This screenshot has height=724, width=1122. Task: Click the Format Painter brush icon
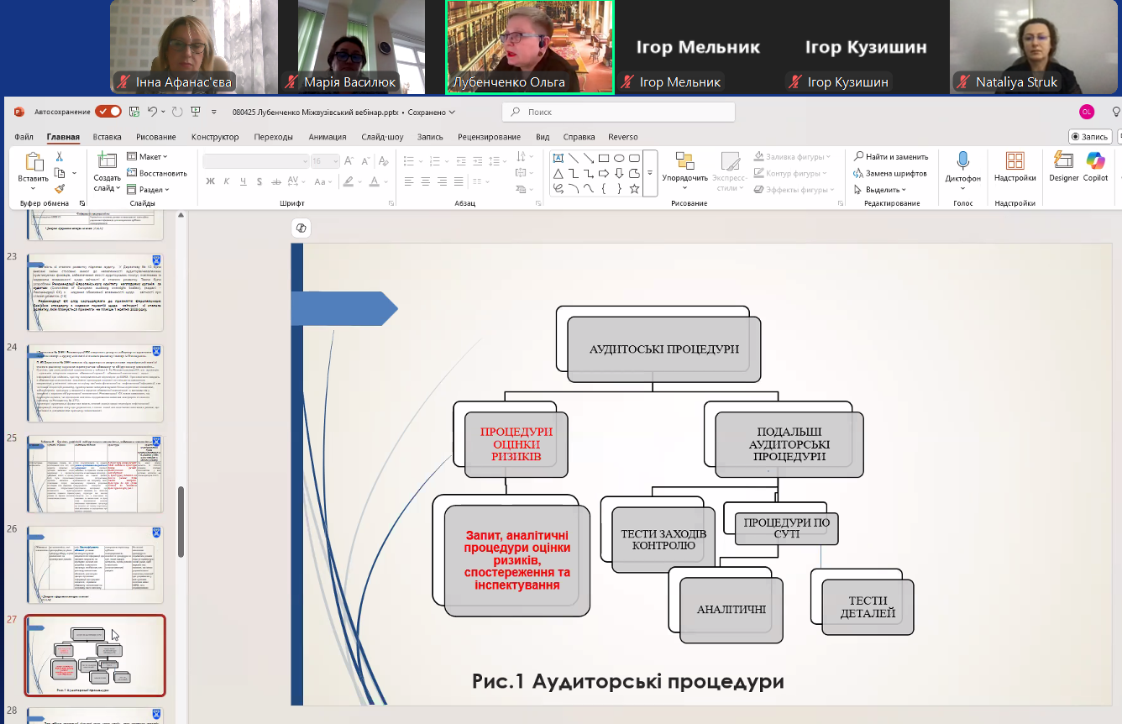pos(60,189)
